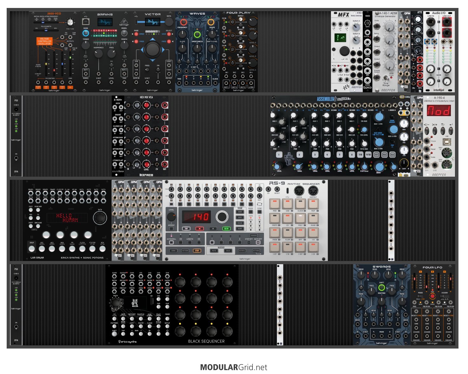Click the RS-9 SAVE button
This screenshot has height=374, width=468.
click(x=240, y=212)
